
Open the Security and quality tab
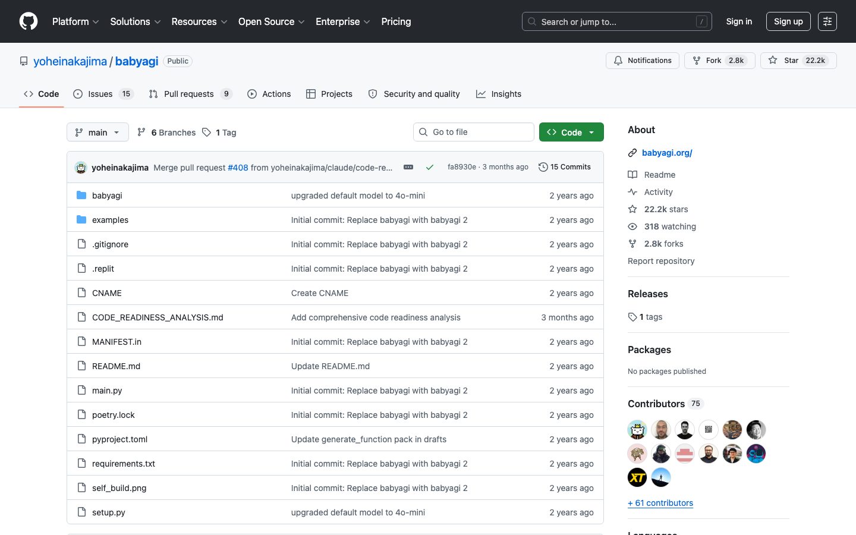(414, 94)
